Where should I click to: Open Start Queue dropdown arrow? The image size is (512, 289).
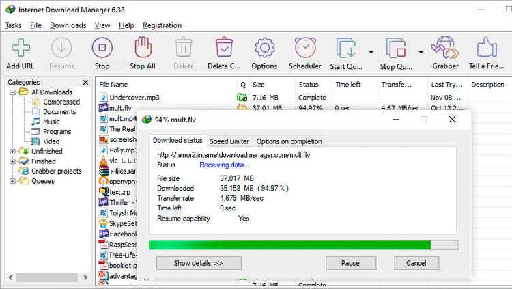point(371,53)
